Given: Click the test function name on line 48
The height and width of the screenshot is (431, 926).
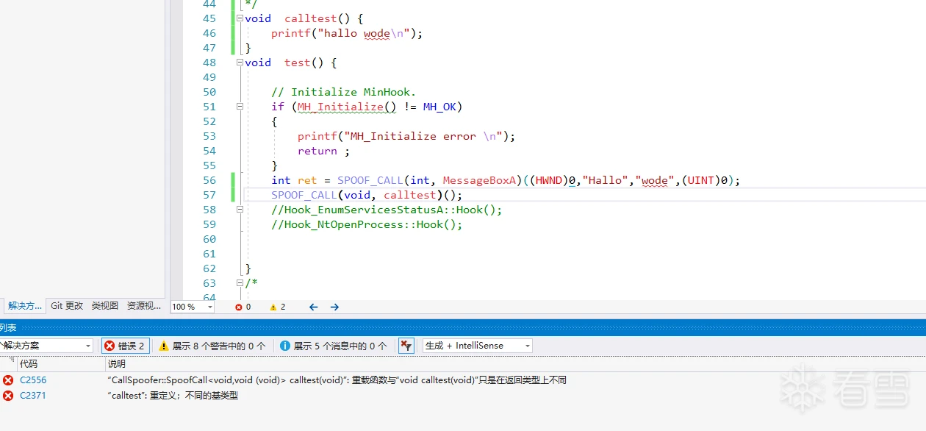Looking at the screenshot, I should click(298, 63).
